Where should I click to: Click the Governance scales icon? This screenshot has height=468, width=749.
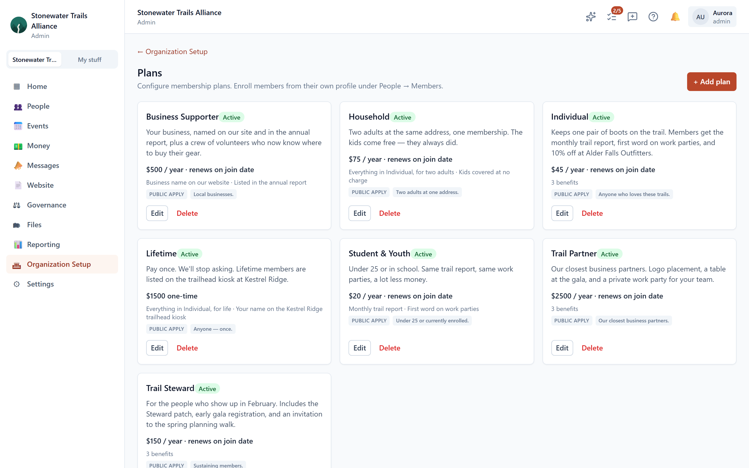click(17, 205)
